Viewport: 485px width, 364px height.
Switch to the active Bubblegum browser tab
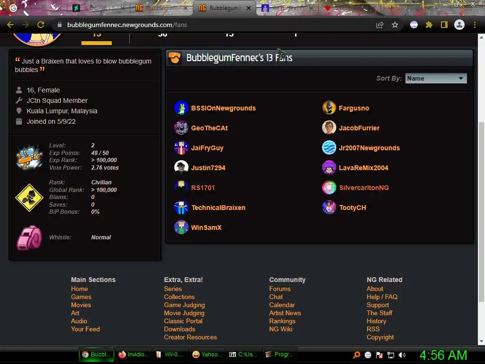225,8
